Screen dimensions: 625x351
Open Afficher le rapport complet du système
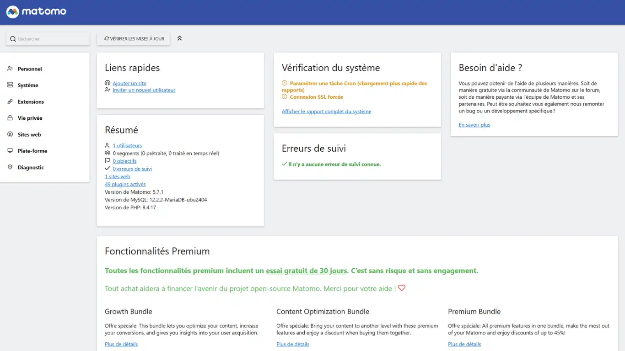[x=326, y=112]
